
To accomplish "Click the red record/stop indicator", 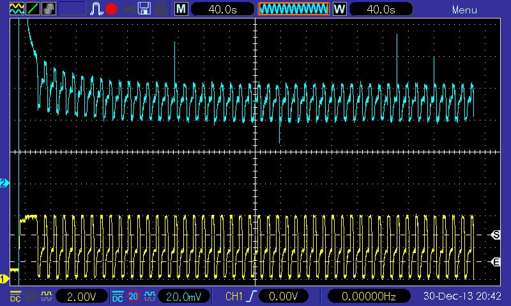I will click(111, 9).
